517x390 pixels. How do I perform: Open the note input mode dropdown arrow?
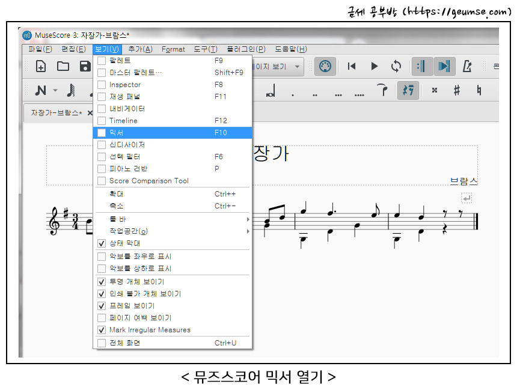coord(55,90)
